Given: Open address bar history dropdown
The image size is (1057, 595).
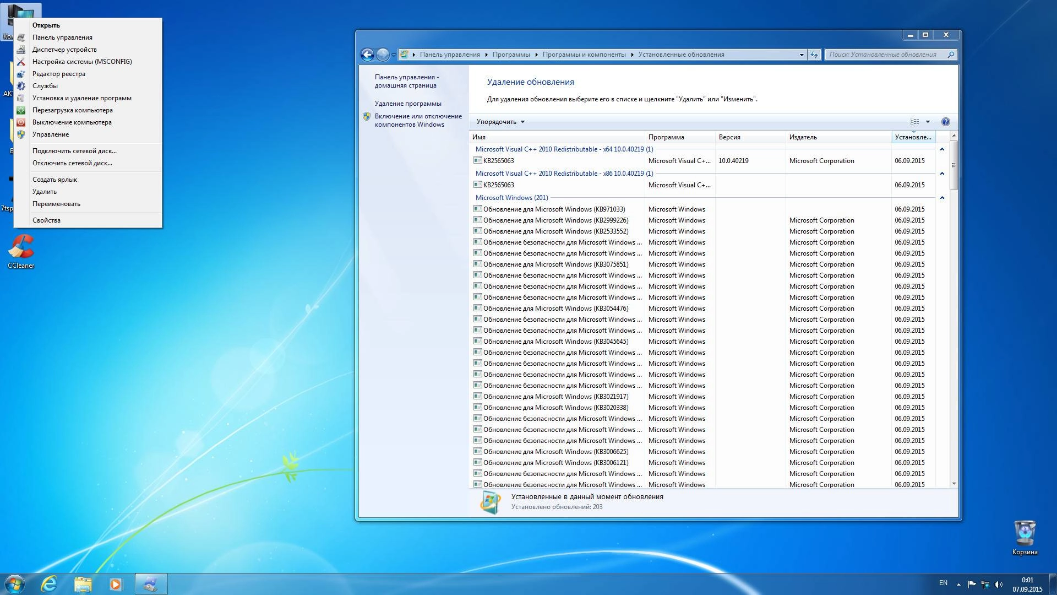Looking at the screenshot, I should tap(802, 55).
